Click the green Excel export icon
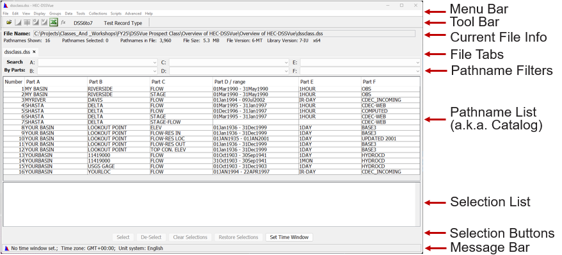 pyautogui.click(x=53, y=22)
